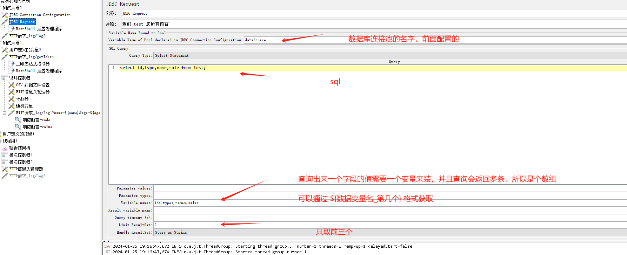This screenshot has height=255, width=627.
Task: Select the 循环控制器 label in the tree
Action: point(20,78)
